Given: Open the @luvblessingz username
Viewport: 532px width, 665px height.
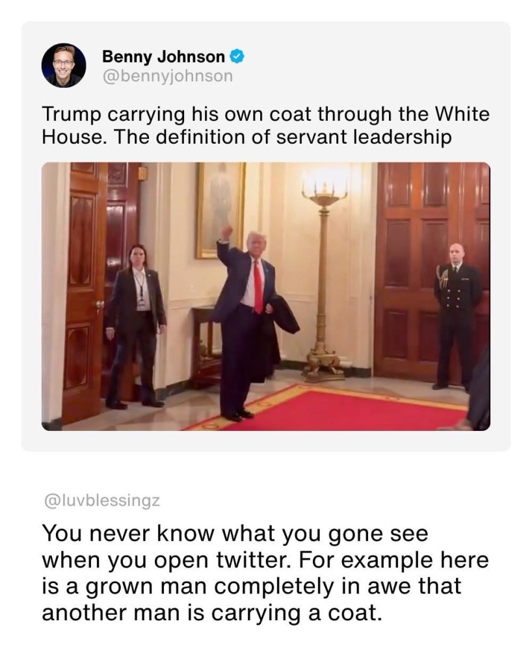Looking at the screenshot, I should 102,501.
